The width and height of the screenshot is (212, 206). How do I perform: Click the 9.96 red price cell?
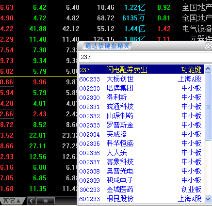(40, 82)
